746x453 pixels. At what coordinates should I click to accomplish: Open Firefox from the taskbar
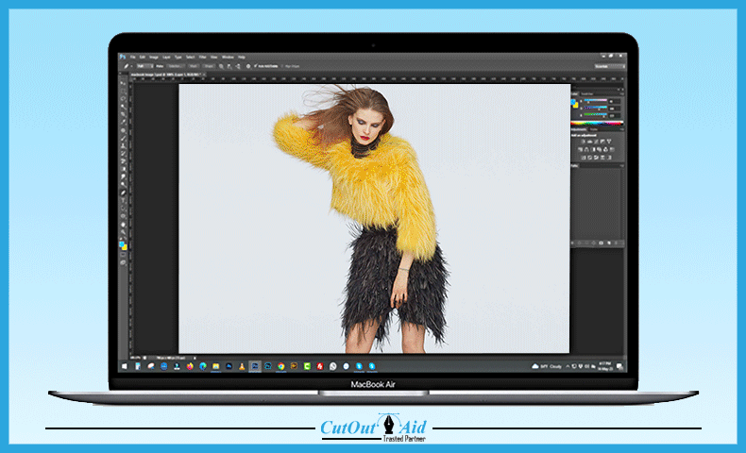pyautogui.click(x=189, y=365)
